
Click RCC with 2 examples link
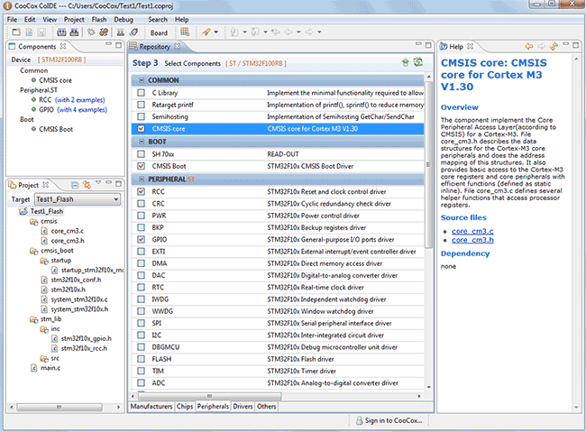tap(80, 100)
